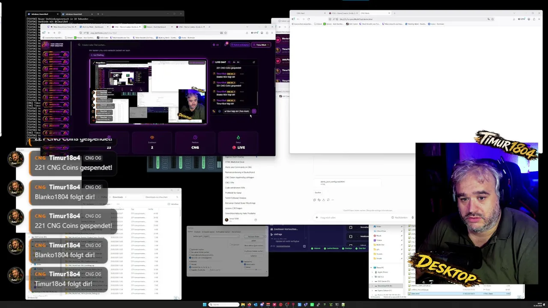Click 'Nächstes finden' in the Suchen dialog
The image size is (548, 308).
(254, 237)
